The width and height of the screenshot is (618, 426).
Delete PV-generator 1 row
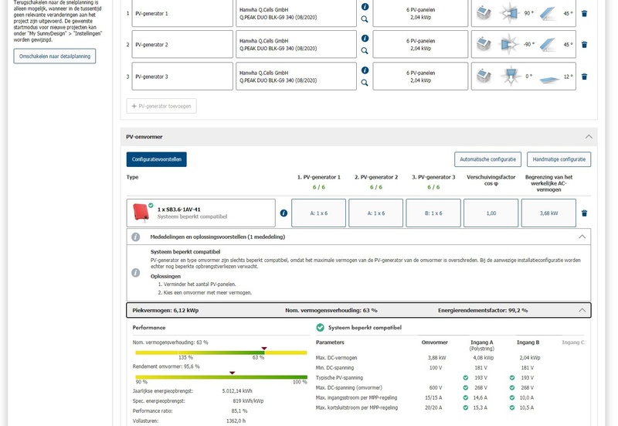click(585, 13)
